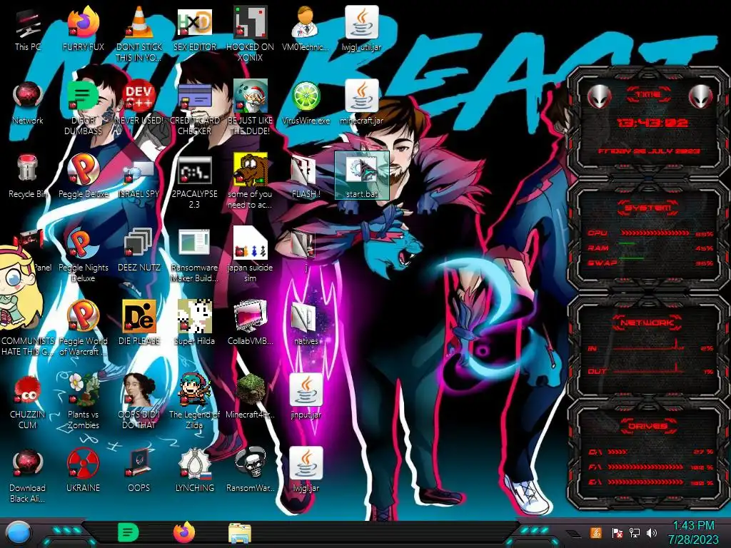Select the BE JUST LIKE THE DUDE! shortcut

click(250, 107)
